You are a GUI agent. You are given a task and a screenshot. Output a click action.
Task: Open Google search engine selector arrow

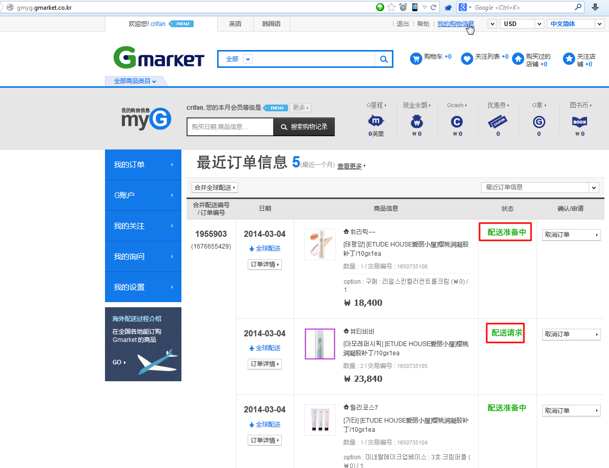pos(470,7)
